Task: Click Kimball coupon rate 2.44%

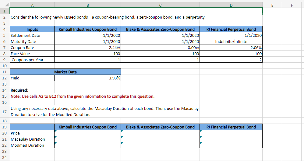Action: 88,47
